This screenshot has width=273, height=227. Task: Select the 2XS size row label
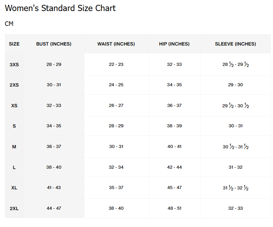coord(14,85)
